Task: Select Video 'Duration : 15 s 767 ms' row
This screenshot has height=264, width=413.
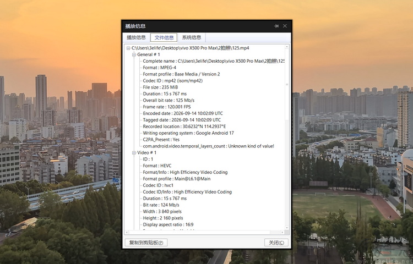Action: [165, 199]
